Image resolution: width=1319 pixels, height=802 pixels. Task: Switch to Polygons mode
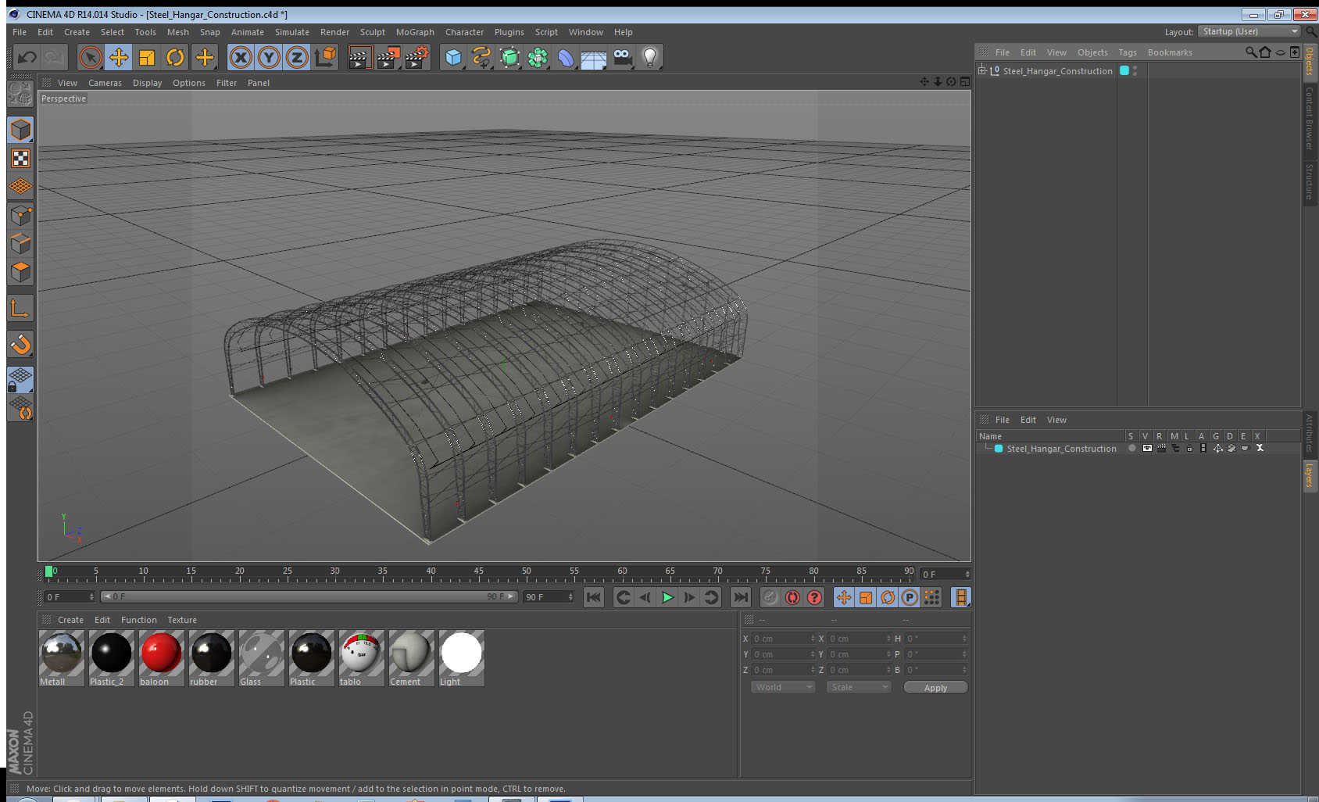pyautogui.click(x=20, y=272)
